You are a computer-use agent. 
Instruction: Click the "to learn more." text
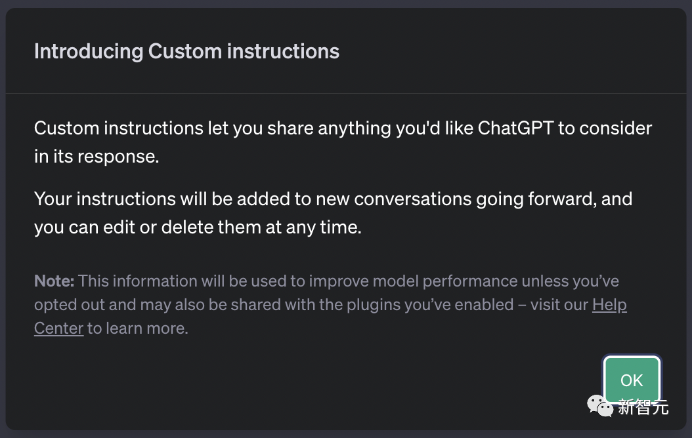click(x=138, y=328)
